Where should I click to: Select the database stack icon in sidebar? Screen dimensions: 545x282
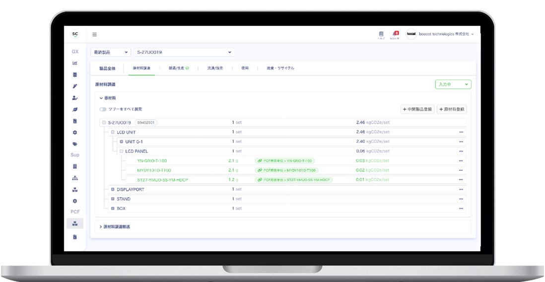click(75, 75)
